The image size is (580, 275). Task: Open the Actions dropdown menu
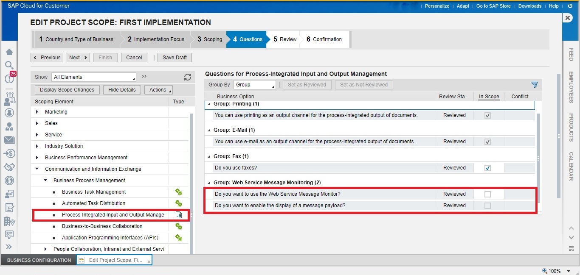[x=158, y=90]
